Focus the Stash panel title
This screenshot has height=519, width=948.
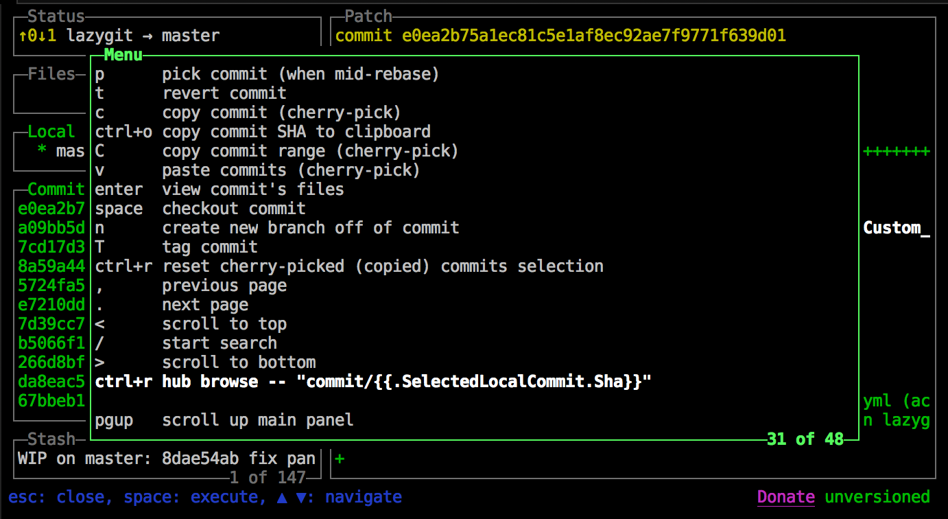pos(51,439)
